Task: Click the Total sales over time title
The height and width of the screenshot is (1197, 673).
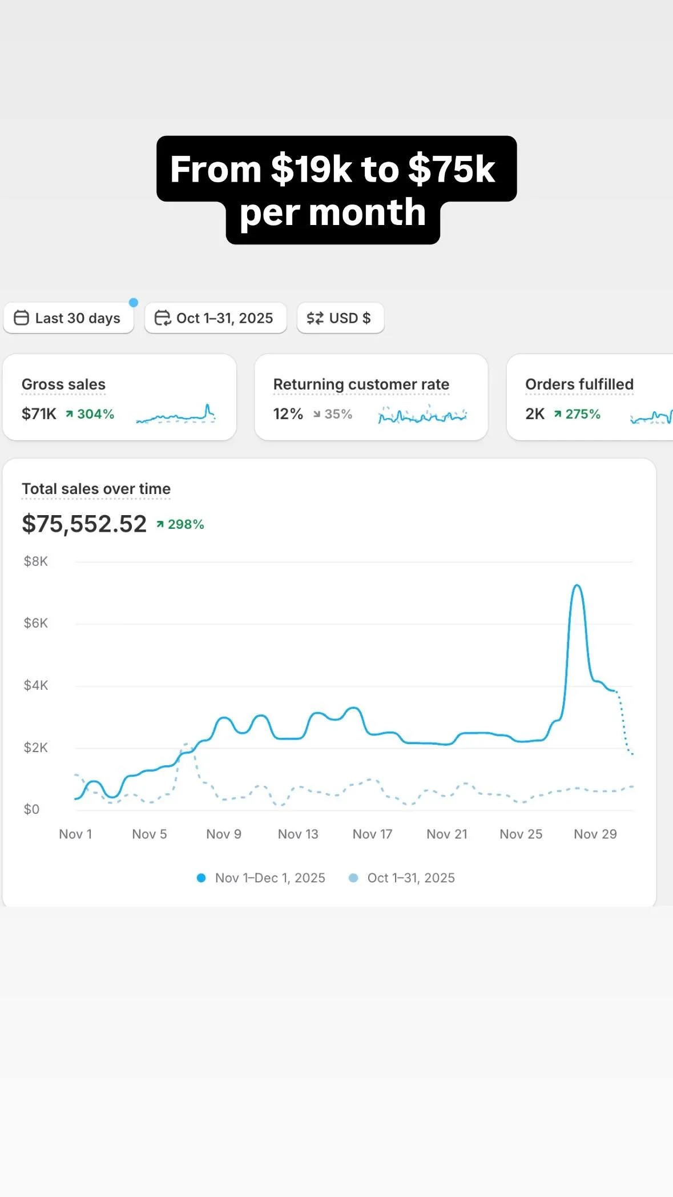Action: pyautogui.click(x=96, y=489)
